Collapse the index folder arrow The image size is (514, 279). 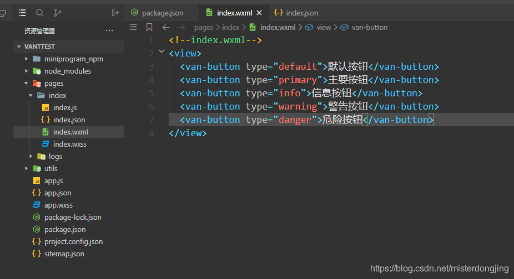31,96
